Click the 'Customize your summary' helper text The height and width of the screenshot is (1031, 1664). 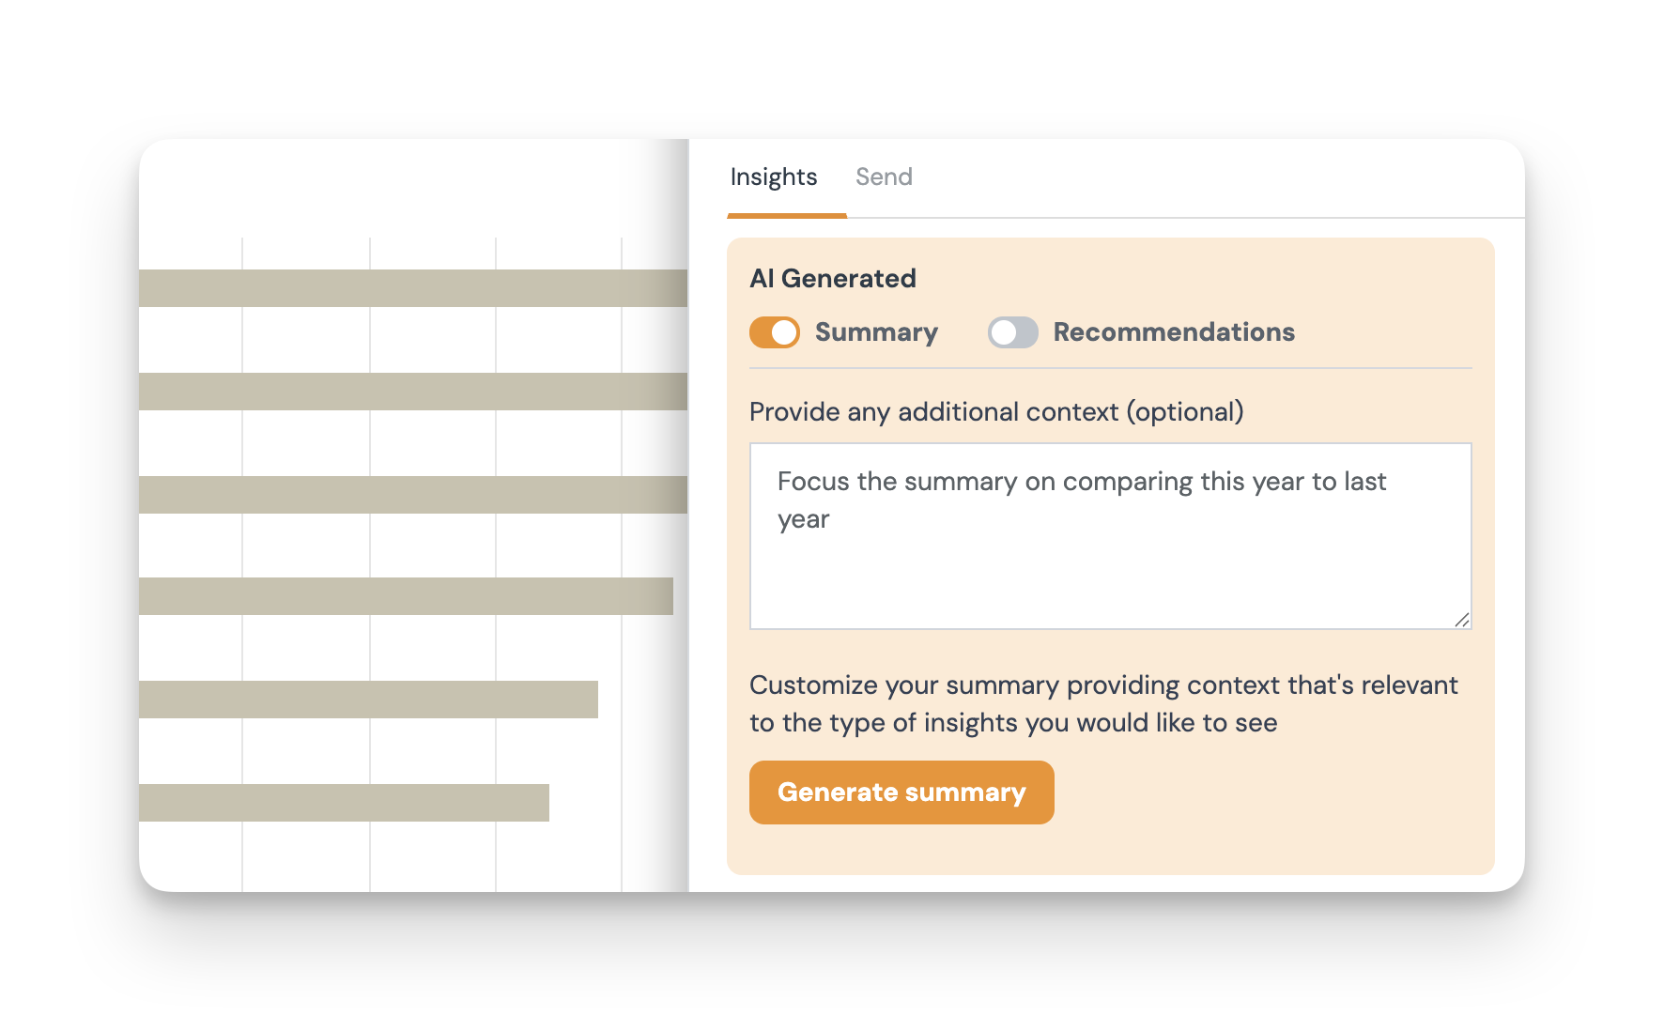1103,704
